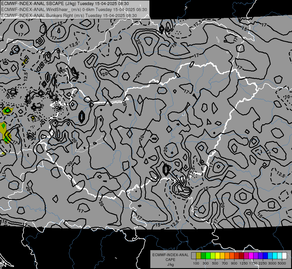This screenshot has width=292, height=269.
Task: Click the J/kg unit label in legend
Action: click(170, 265)
